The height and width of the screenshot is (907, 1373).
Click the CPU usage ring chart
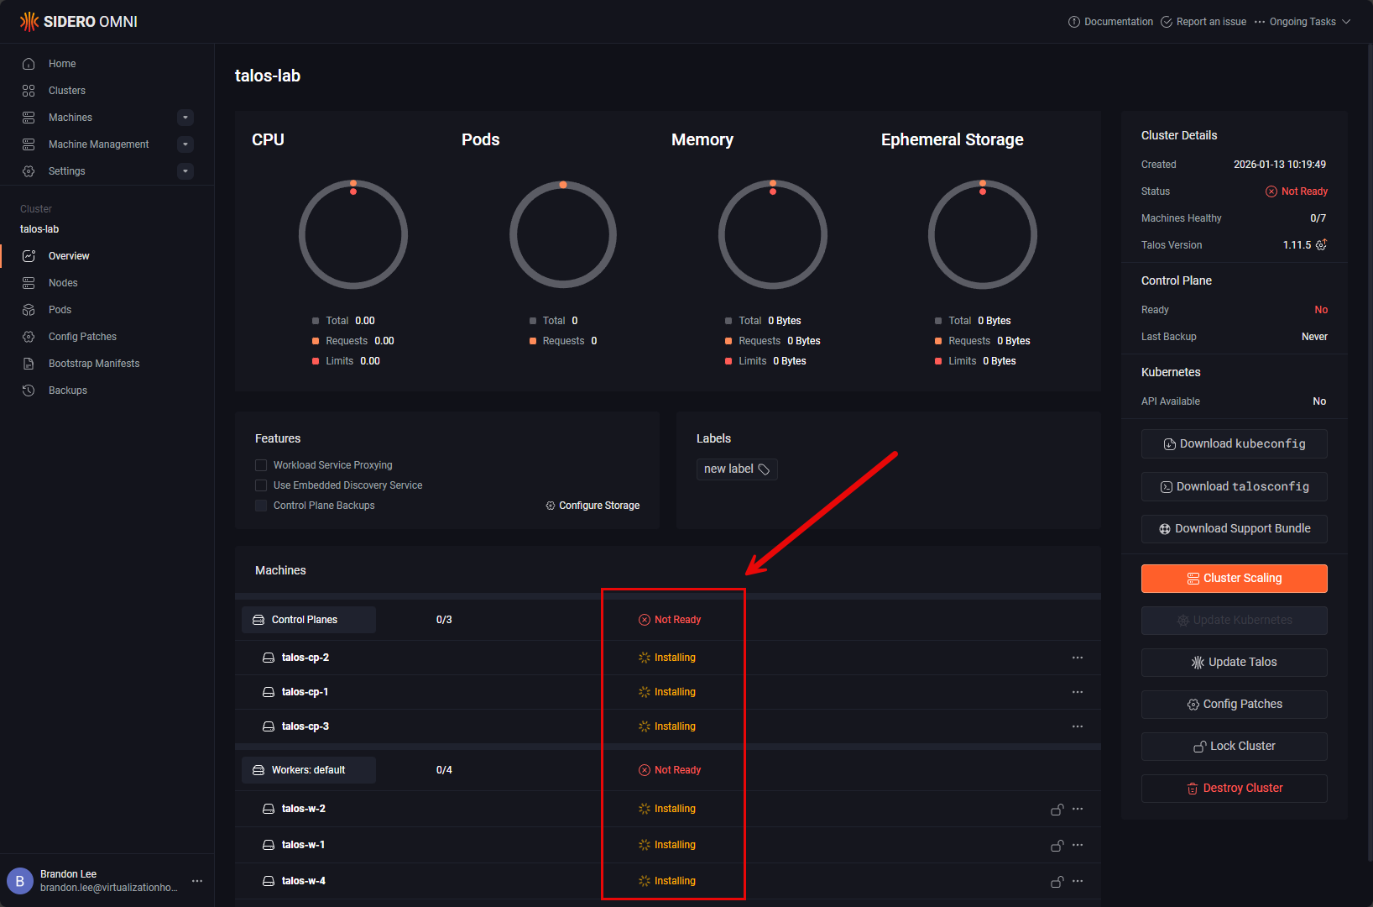(353, 234)
